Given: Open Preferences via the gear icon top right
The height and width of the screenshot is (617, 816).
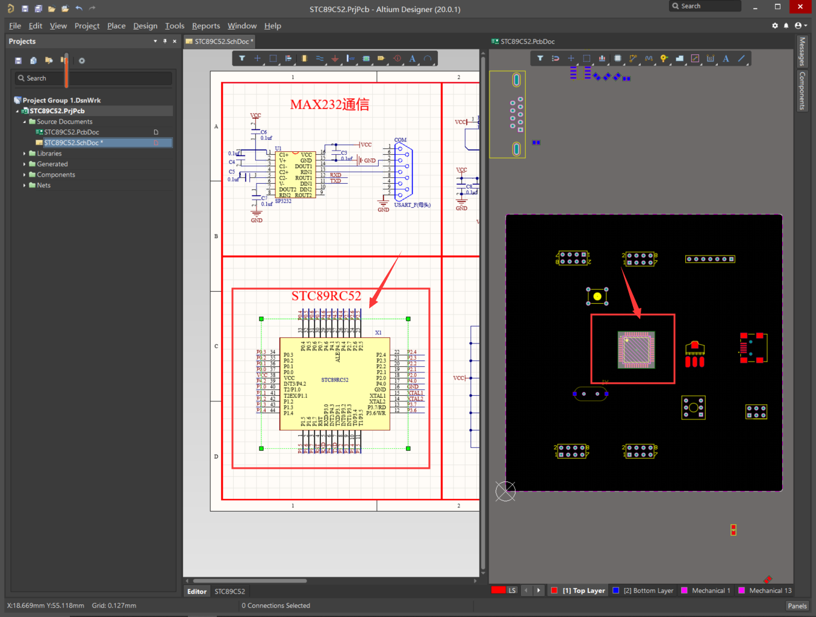Looking at the screenshot, I should click(775, 25).
